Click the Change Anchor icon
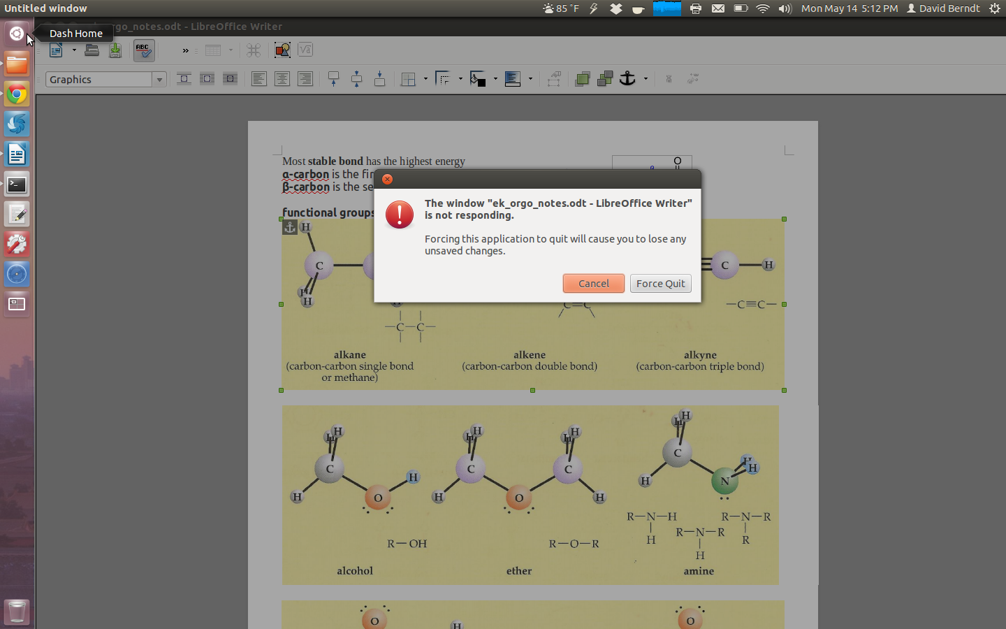Viewport: 1006px width, 629px height. [x=627, y=79]
